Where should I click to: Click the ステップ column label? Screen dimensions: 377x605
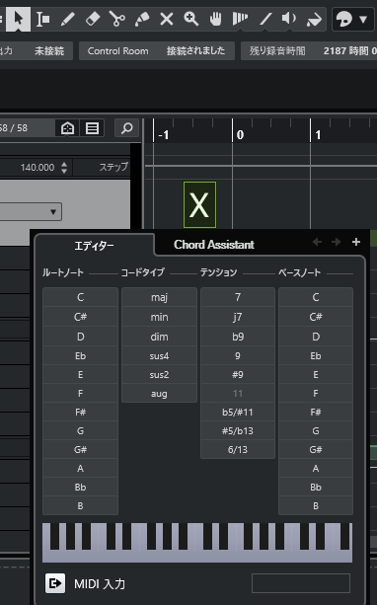click(x=113, y=168)
